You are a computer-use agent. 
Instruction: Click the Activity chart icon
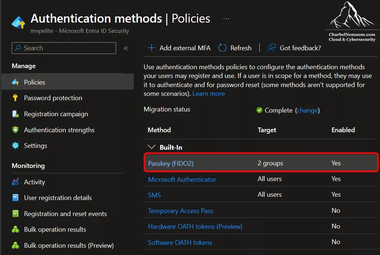coord(15,182)
